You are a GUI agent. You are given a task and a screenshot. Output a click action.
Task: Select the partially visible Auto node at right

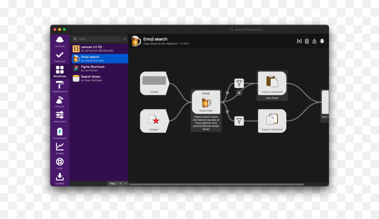pos(325,102)
